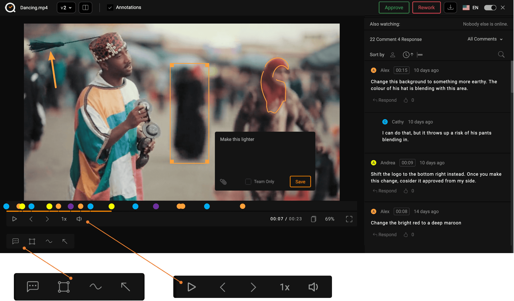Mute the video volume
Screen dimensions: 514x301
click(79, 219)
